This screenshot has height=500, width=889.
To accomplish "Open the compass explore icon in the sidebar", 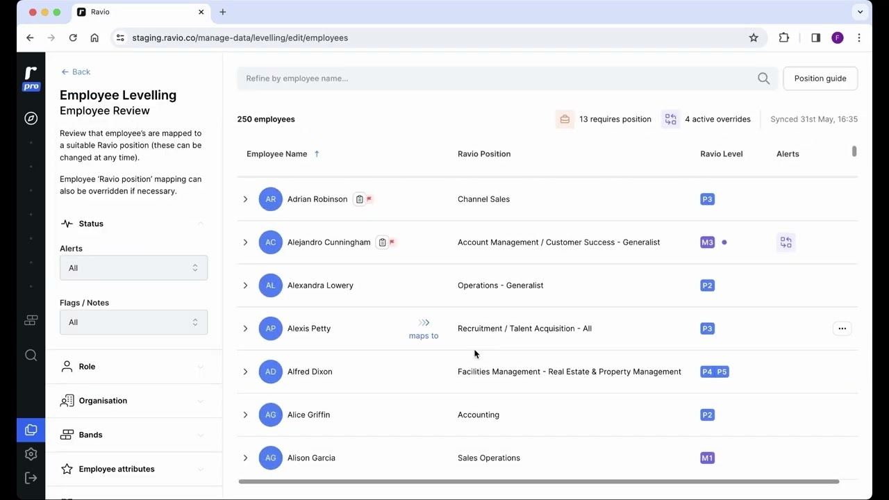I will tap(31, 119).
